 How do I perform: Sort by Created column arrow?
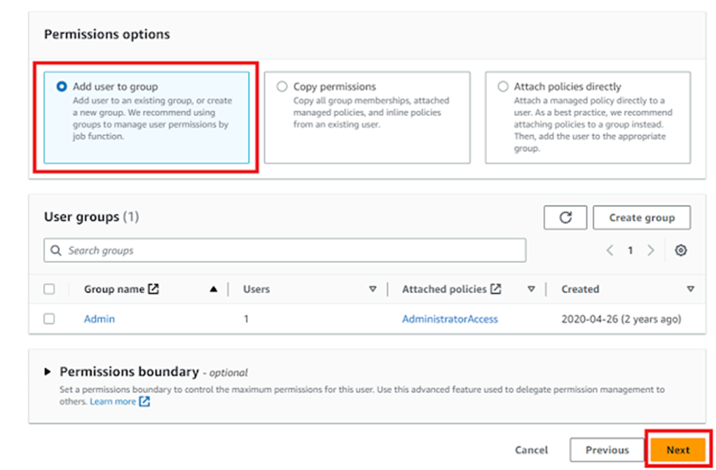tap(690, 289)
